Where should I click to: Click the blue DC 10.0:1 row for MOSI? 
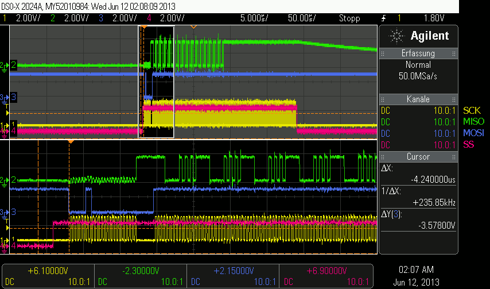tap(418, 133)
